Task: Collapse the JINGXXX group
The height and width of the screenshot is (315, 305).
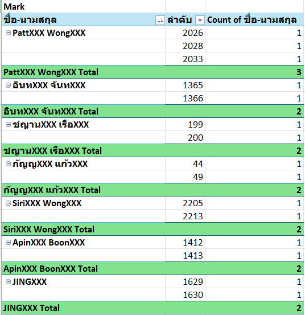Action: pos(8,282)
